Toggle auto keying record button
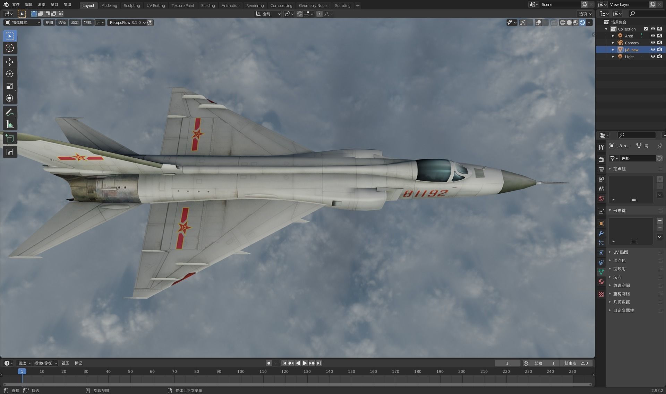The image size is (666, 394). (268, 363)
